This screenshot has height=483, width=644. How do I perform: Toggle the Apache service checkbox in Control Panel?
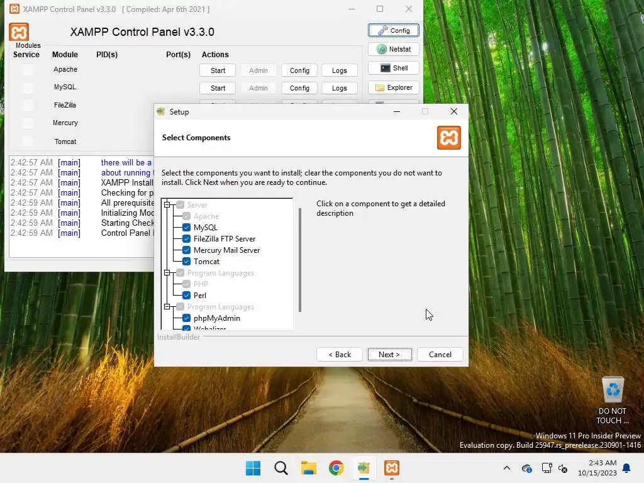coord(28,70)
